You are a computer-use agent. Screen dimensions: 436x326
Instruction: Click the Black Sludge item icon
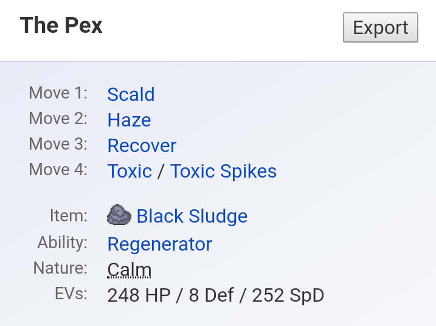pyautogui.click(x=119, y=215)
